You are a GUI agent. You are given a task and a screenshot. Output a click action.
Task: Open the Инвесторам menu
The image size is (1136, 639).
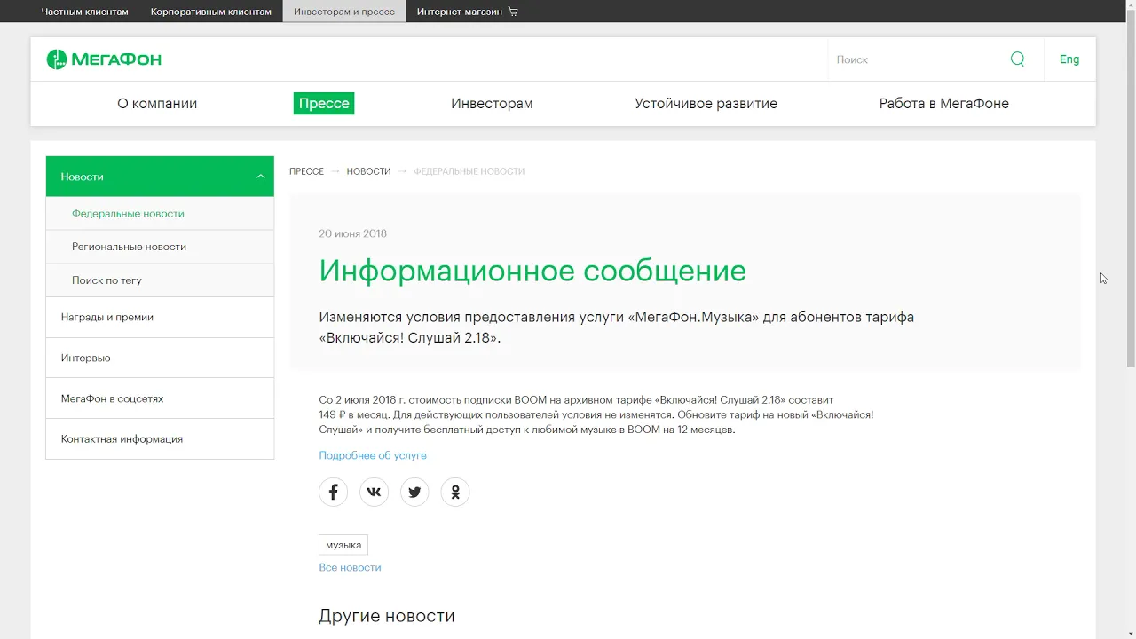pos(492,104)
